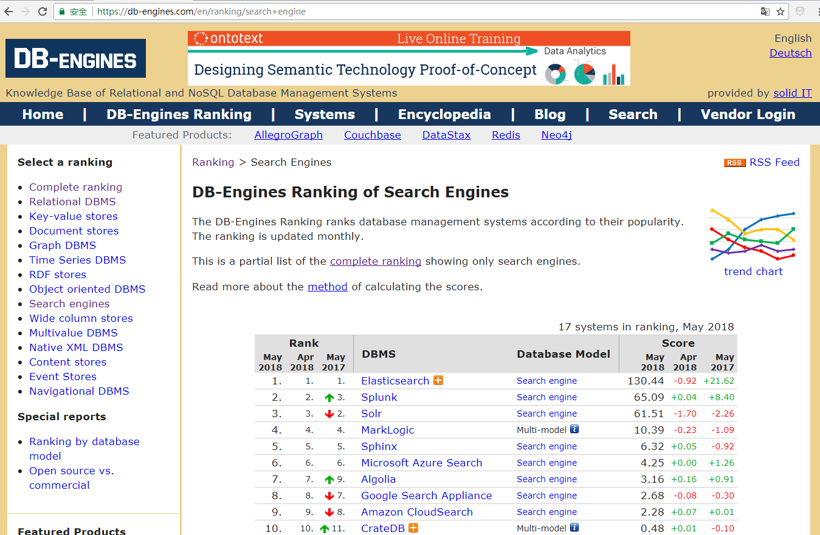Image resolution: width=820 pixels, height=535 pixels.
Task: Click the translate page icon
Action: pyautogui.click(x=765, y=12)
